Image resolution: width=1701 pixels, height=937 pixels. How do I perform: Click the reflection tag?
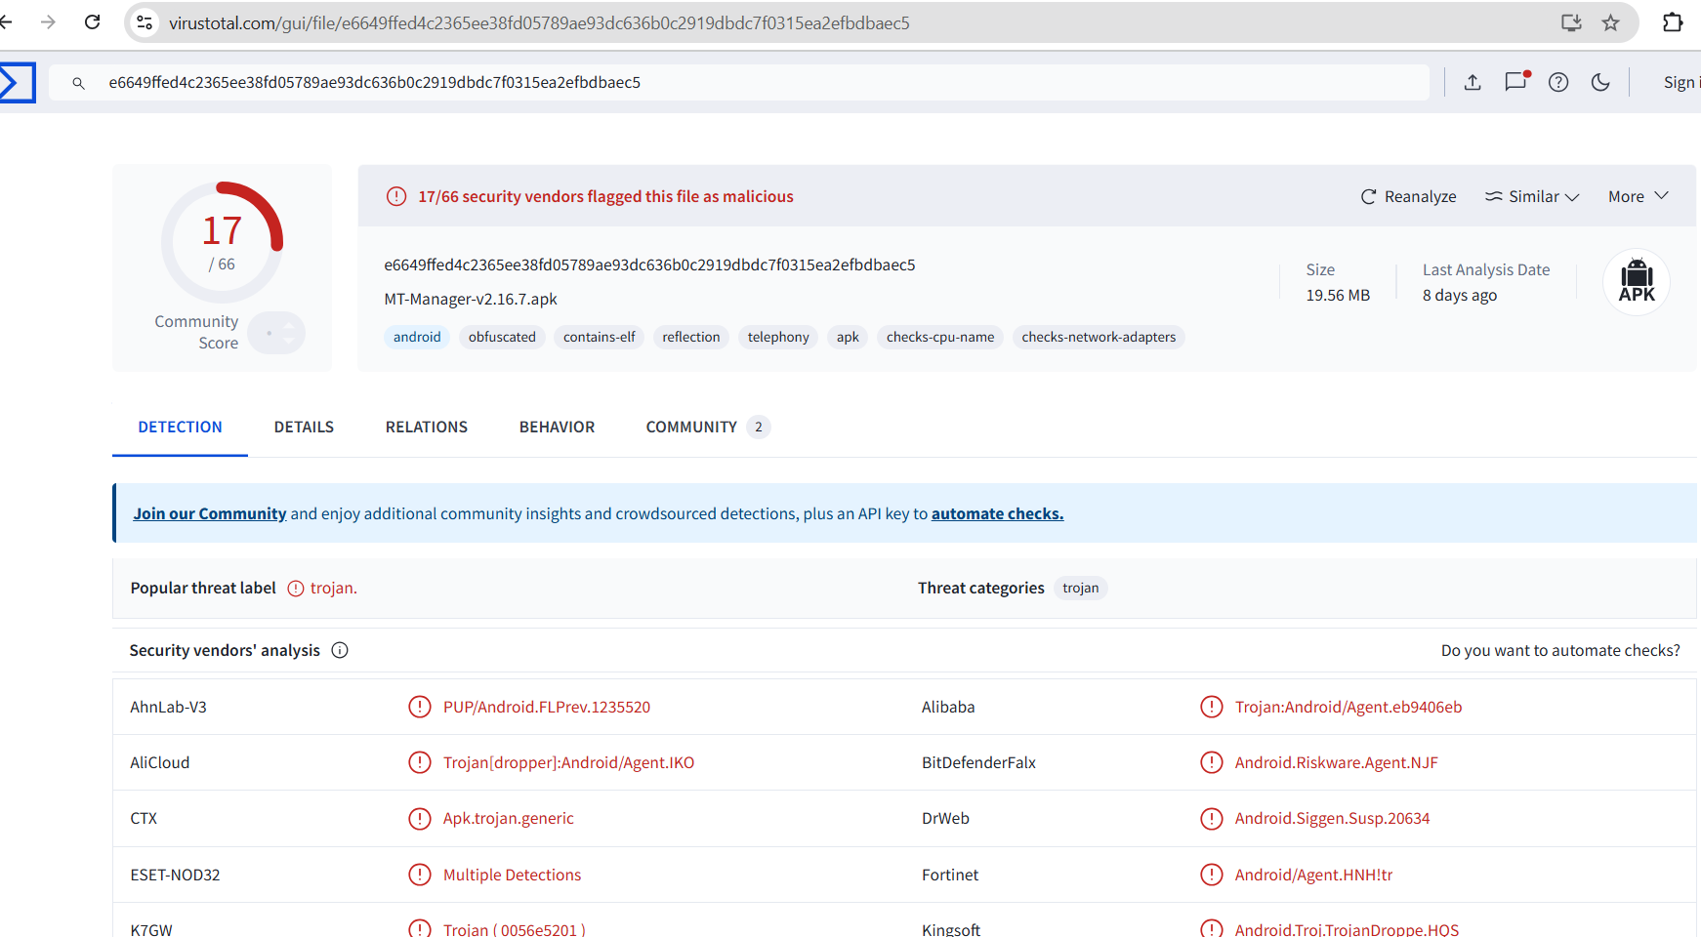[x=691, y=337]
